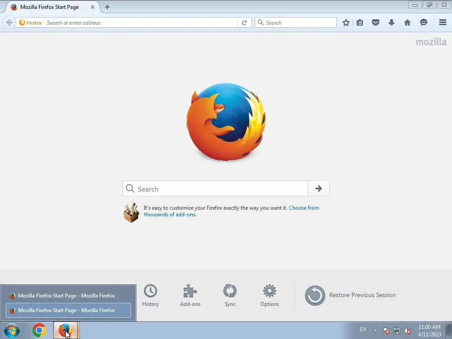Select the highlighted second Firefox window entry
The image size is (452, 339).
click(x=68, y=310)
